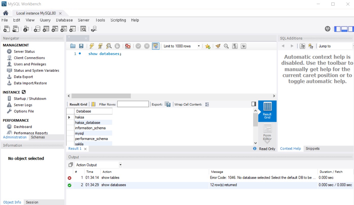Screen dimensions: 354x205
Task: Toggle wrap cell content icon
Action: [207, 104]
